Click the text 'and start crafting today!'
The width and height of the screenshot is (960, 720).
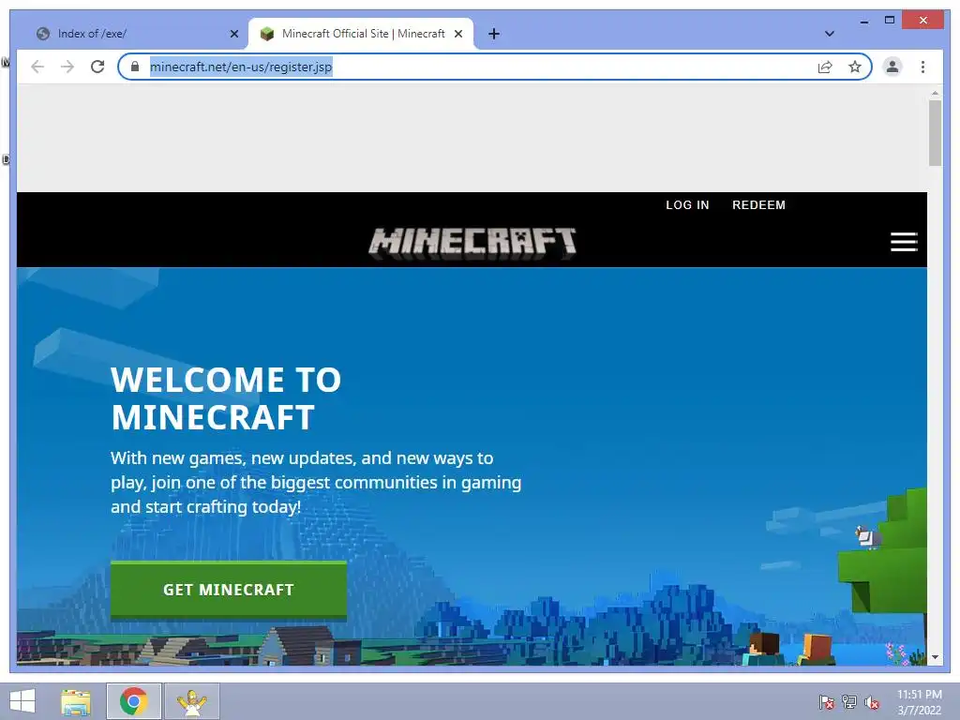click(205, 507)
